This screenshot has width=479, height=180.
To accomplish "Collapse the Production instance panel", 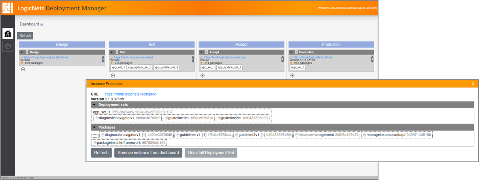I will pos(291,52).
